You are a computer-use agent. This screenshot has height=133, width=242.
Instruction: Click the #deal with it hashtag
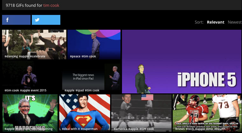(x=71, y=129)
